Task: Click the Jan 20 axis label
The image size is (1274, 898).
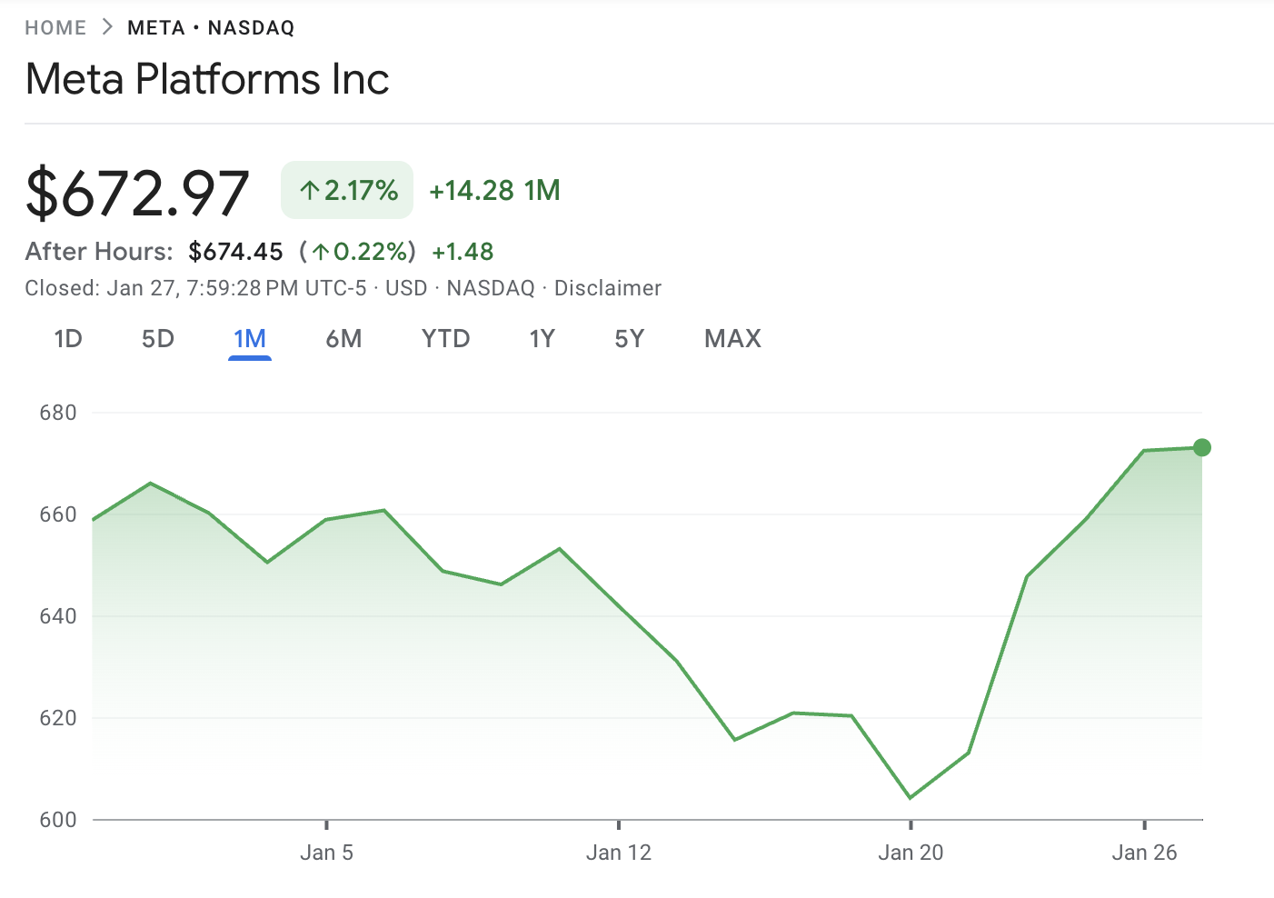Action: pyautogui.click(x=911, y=853)
